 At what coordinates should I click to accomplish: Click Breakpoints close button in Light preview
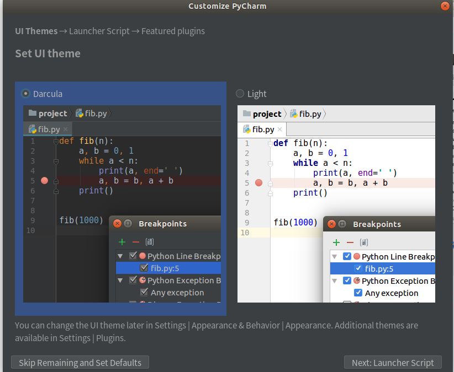(x=331, y=224)
